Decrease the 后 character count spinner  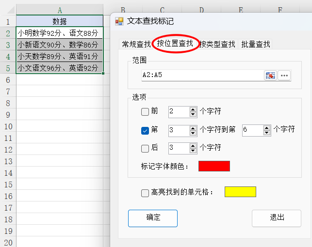(x=193, y=151)
